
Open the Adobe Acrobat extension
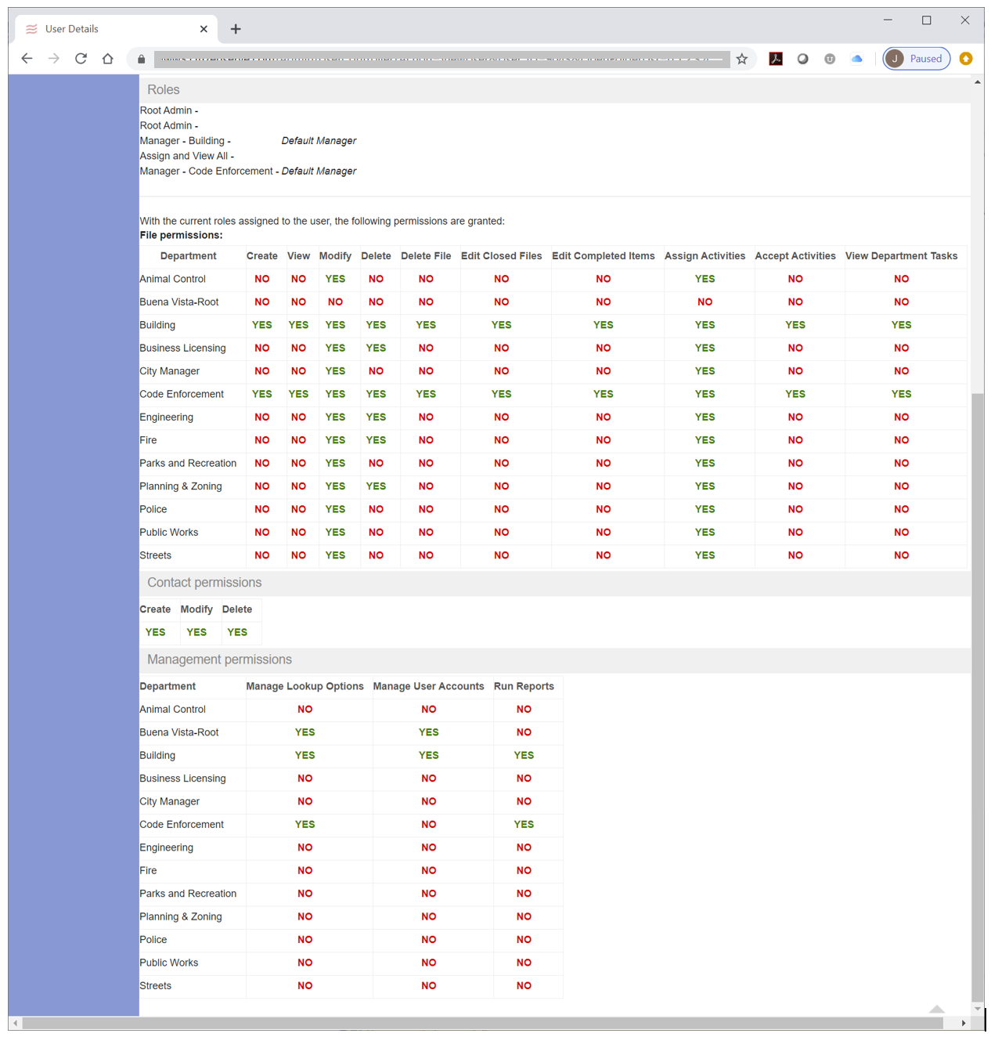click(x=776, y=59)
